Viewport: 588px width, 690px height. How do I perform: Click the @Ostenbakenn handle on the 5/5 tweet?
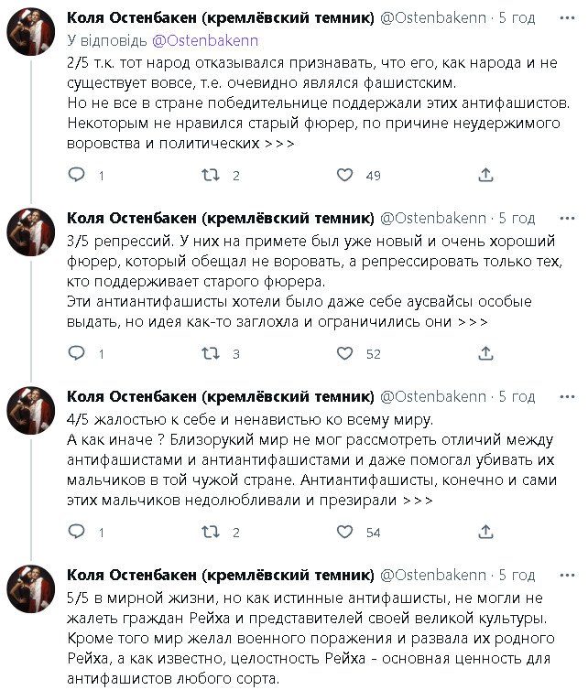433,575
